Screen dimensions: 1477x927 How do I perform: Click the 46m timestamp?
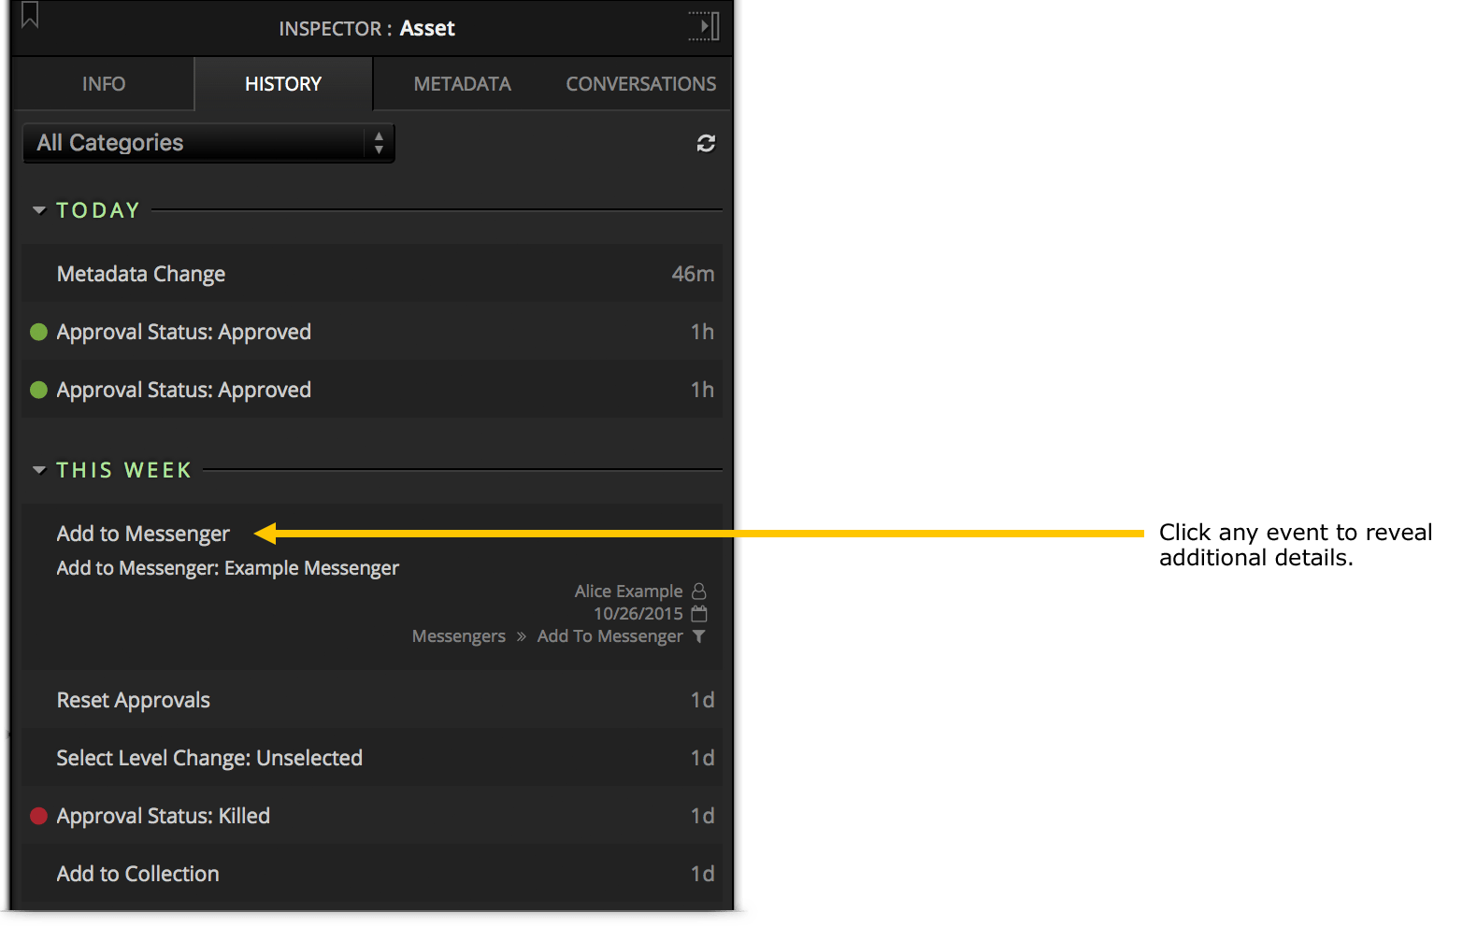[693, 274]
